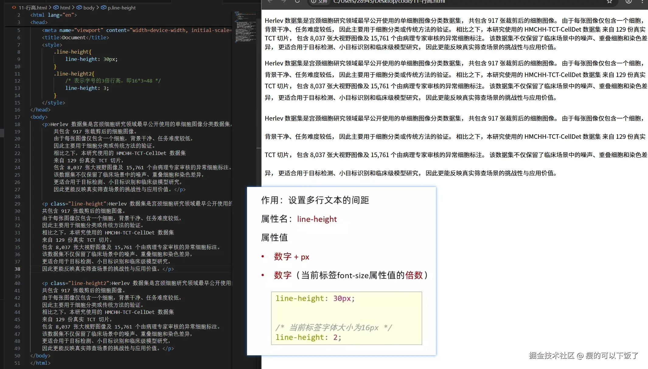Click the code minimap preview

[x=245, y=27]
